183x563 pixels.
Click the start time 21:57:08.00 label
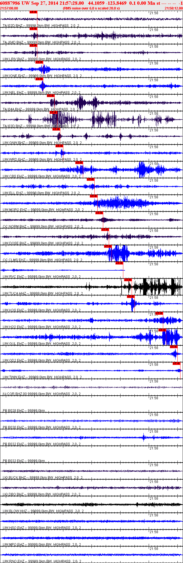click(x=9, y=8)
